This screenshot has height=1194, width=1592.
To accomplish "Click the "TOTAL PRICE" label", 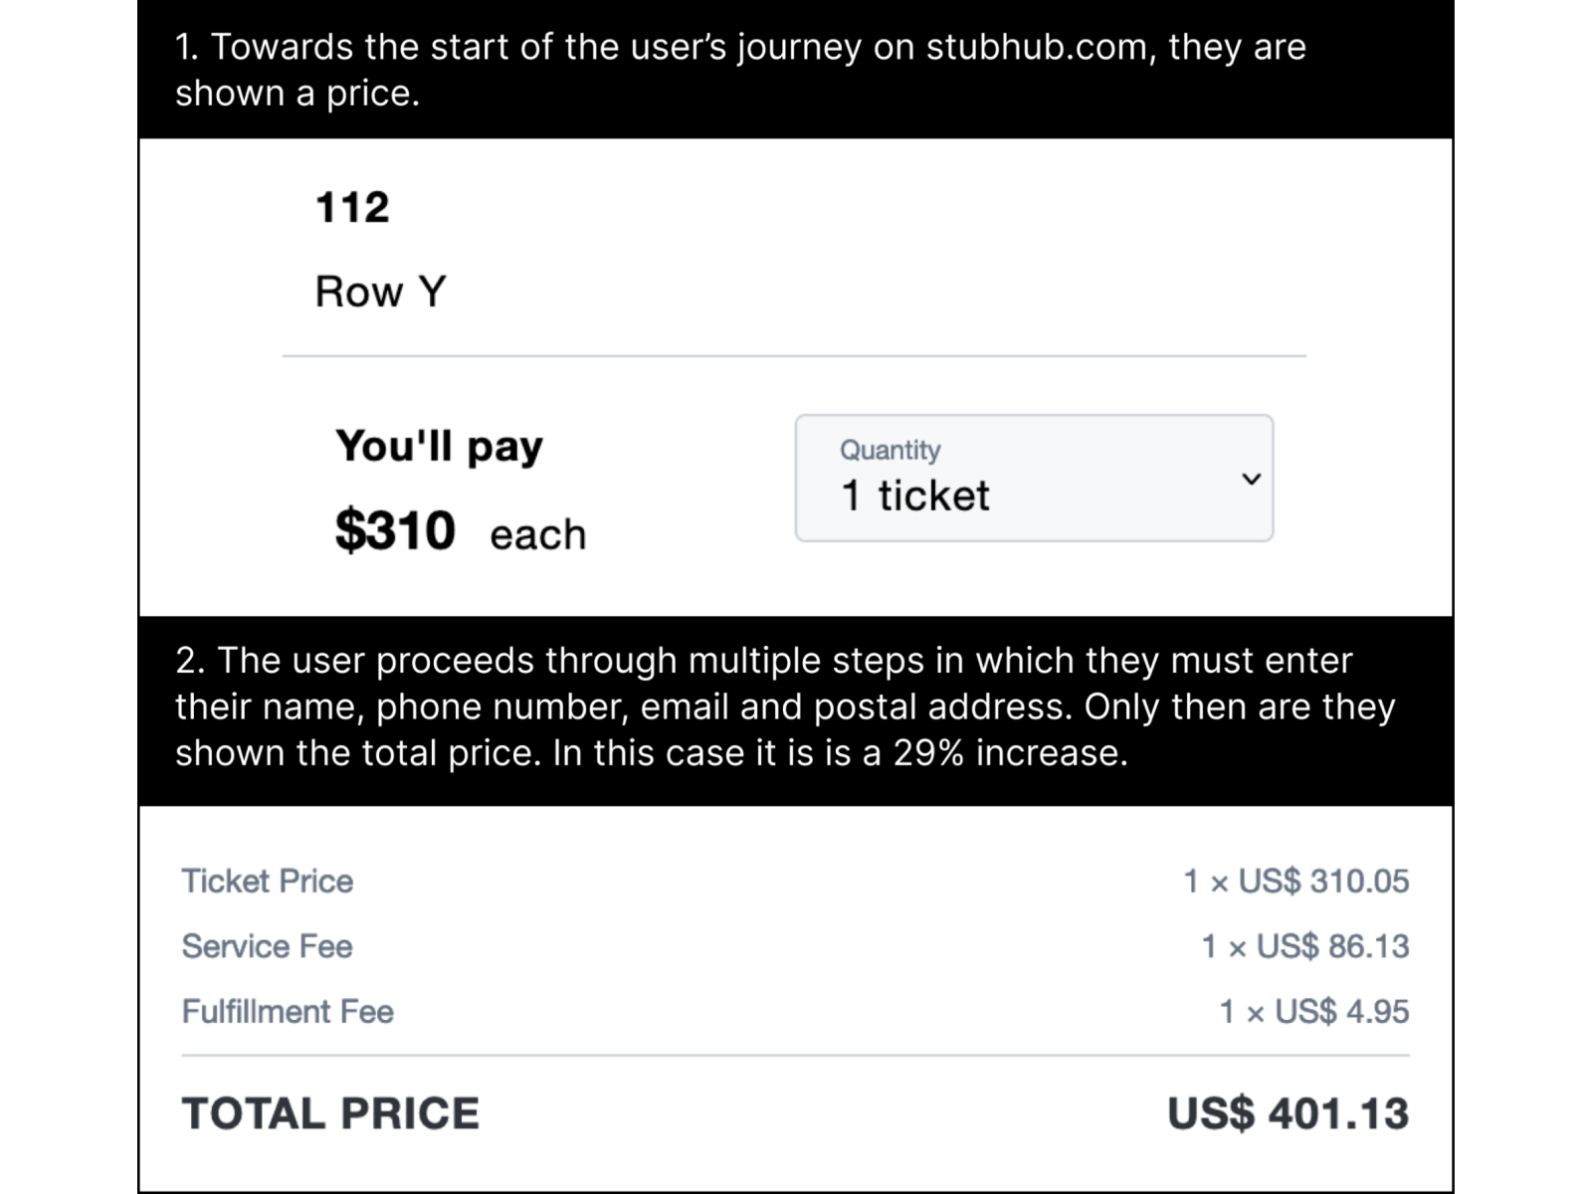I will [330, 1113].
